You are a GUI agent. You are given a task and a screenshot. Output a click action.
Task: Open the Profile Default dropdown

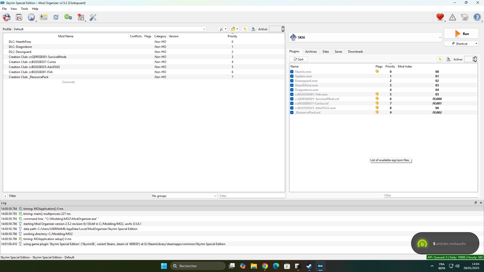[x=110, y=29]
